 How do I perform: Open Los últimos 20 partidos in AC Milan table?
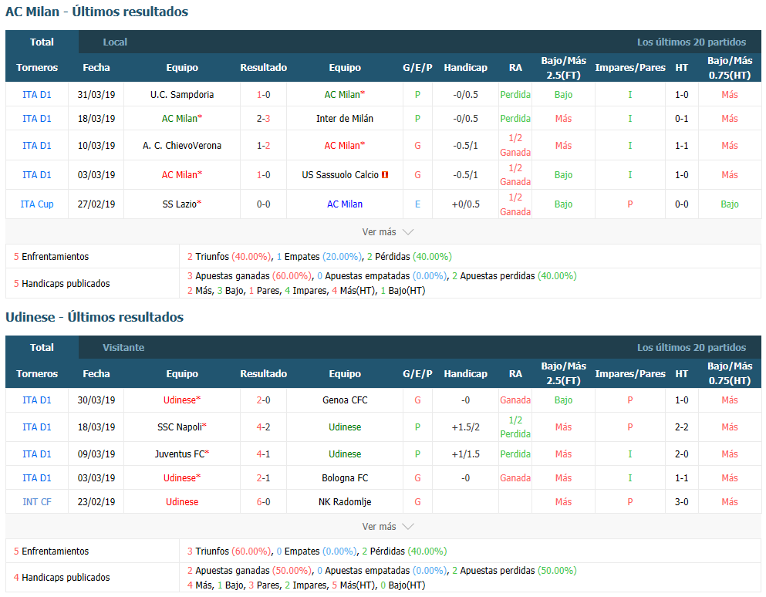[691, 42]
